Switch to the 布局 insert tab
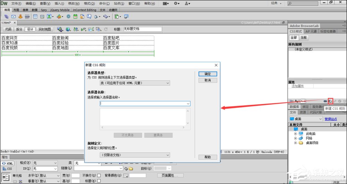This screenshot has width=347, height=184. 16,10
